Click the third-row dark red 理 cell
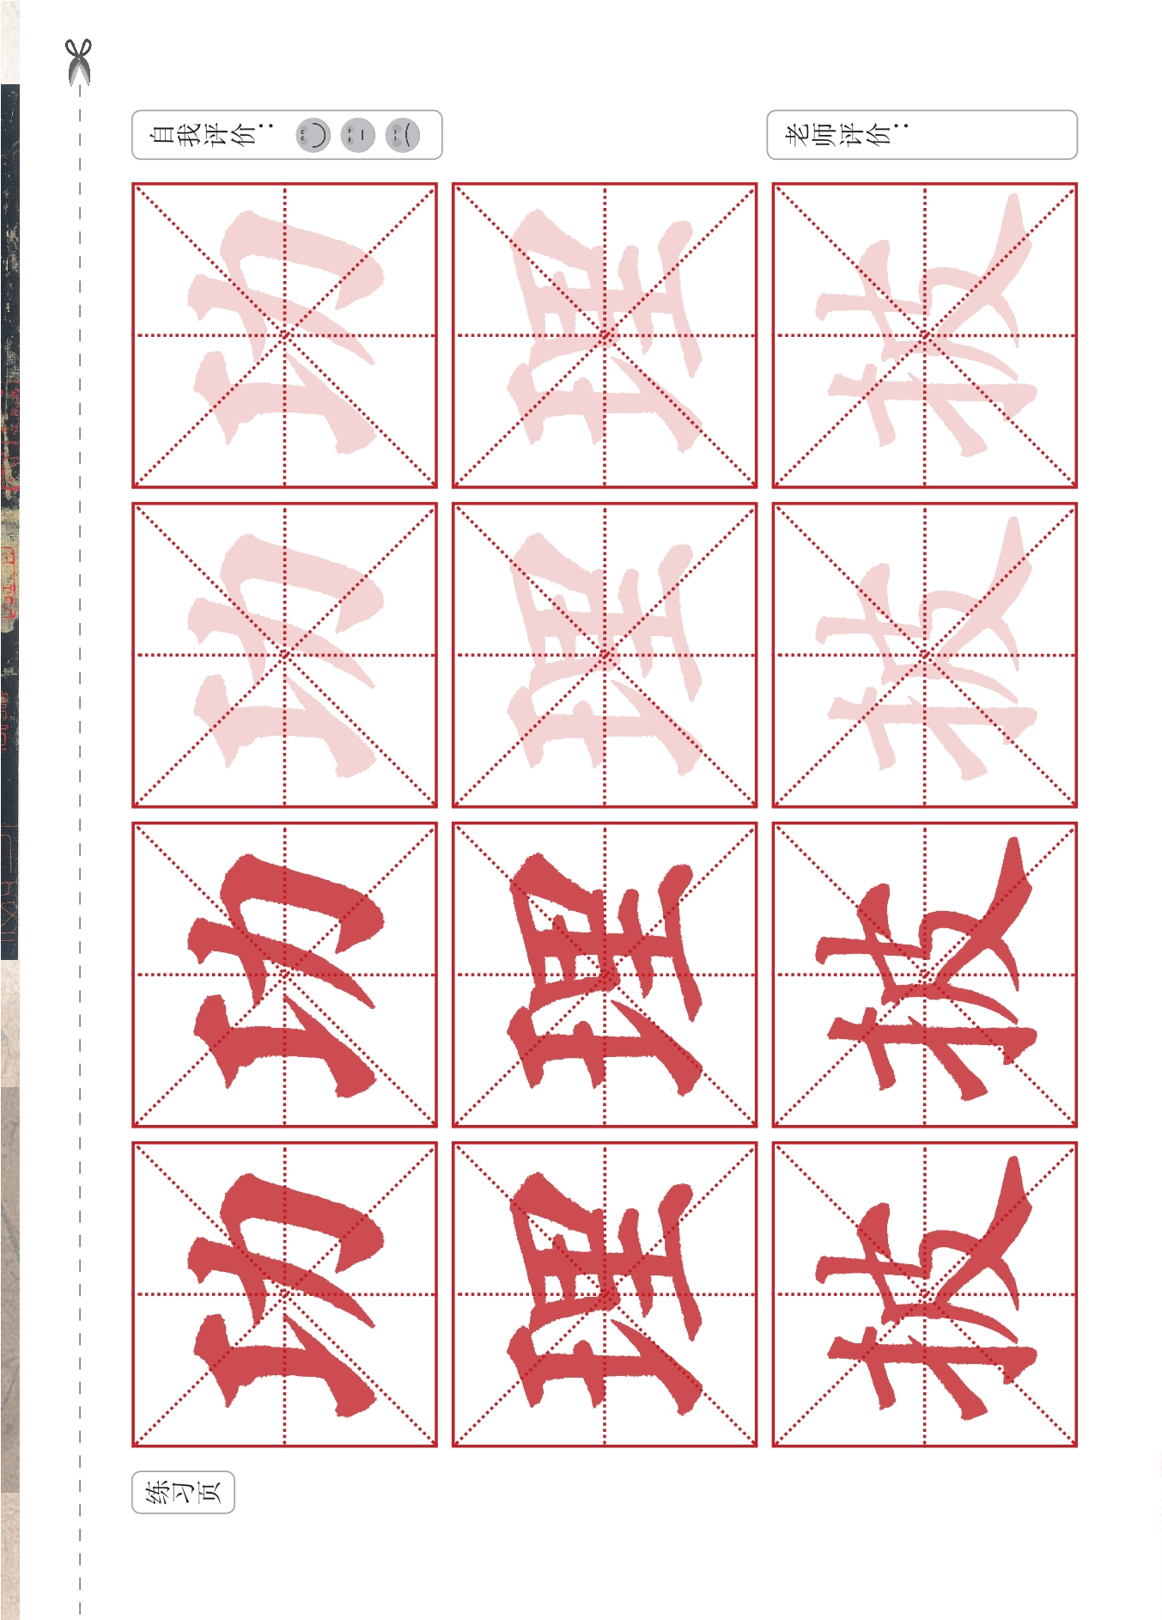Viewport: 1162px width, 1620px height. (x=605, y=975)
